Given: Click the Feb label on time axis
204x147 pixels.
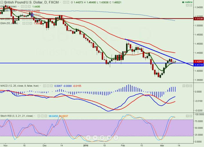Looking at the screenshot, I should pos(123,146).
